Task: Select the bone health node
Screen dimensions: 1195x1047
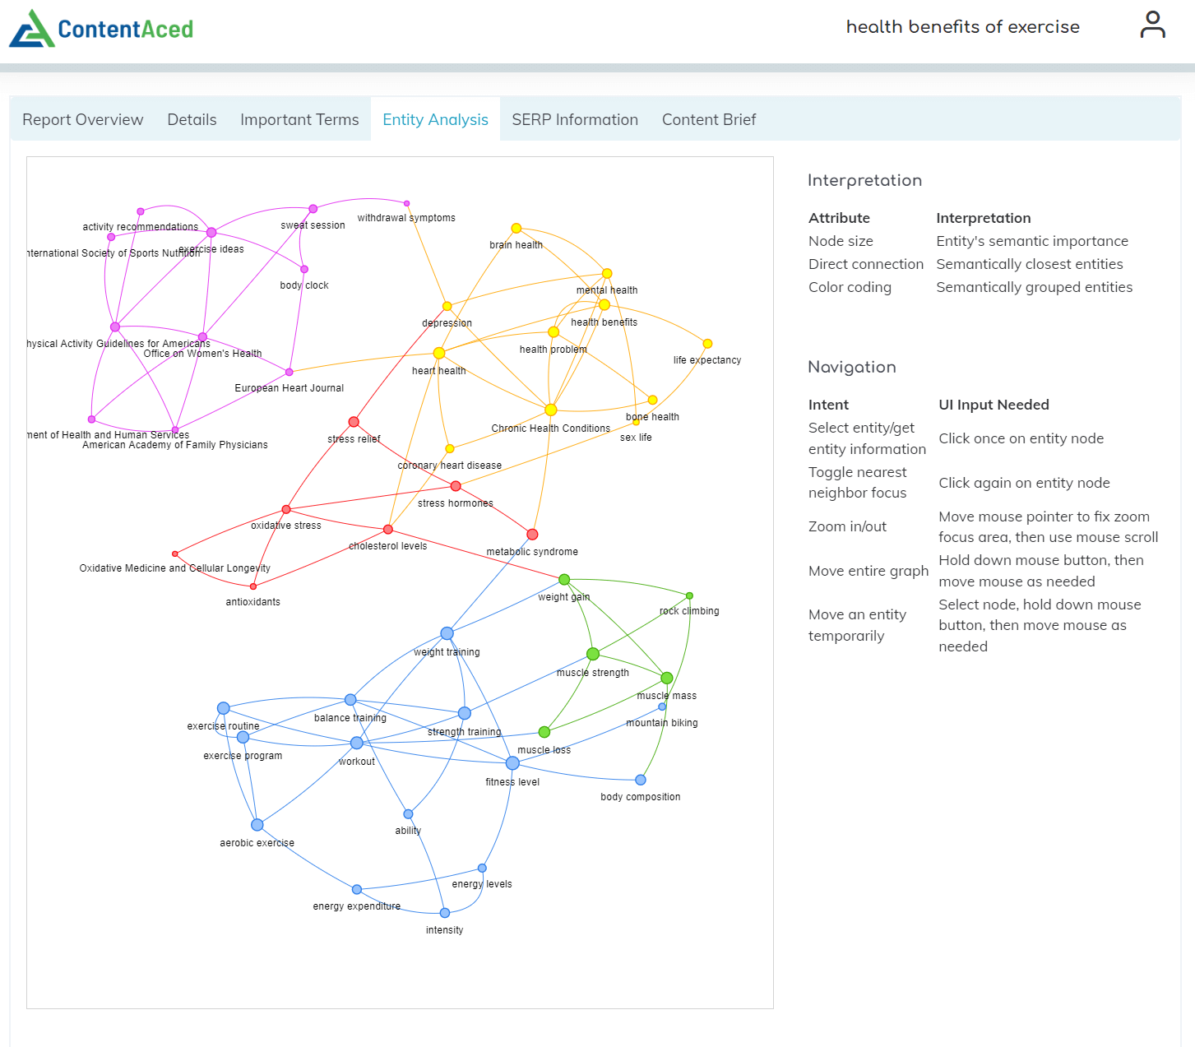Action: click(x=653, y=400)
